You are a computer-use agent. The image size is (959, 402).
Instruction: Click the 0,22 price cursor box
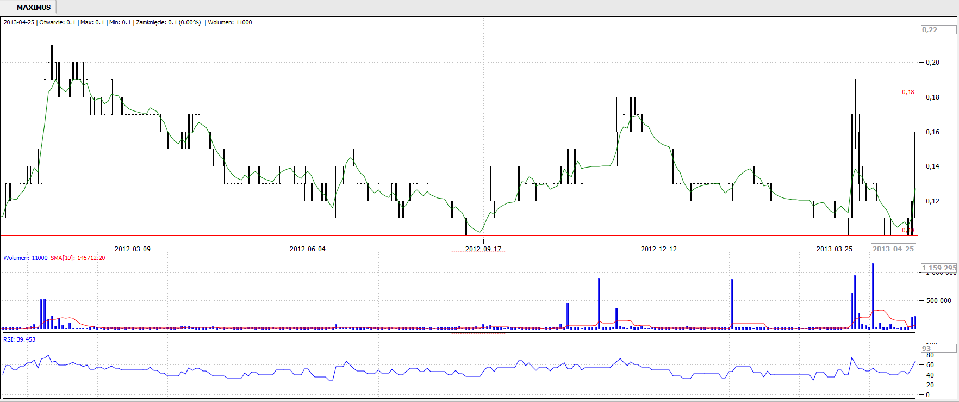930,30
